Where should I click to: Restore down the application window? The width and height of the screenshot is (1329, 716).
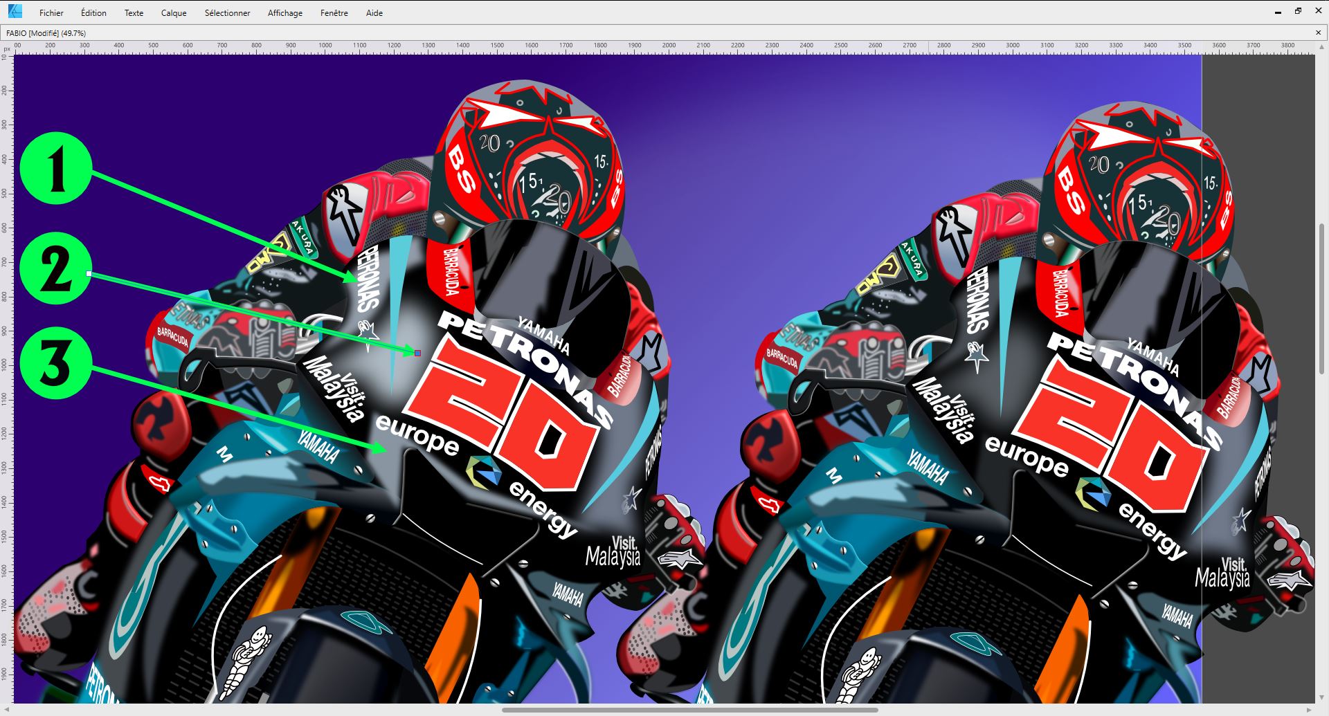1298,11
